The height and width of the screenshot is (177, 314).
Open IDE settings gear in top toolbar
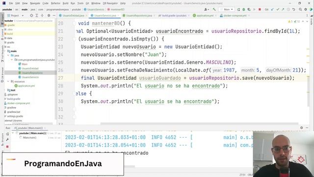[306, 9]
